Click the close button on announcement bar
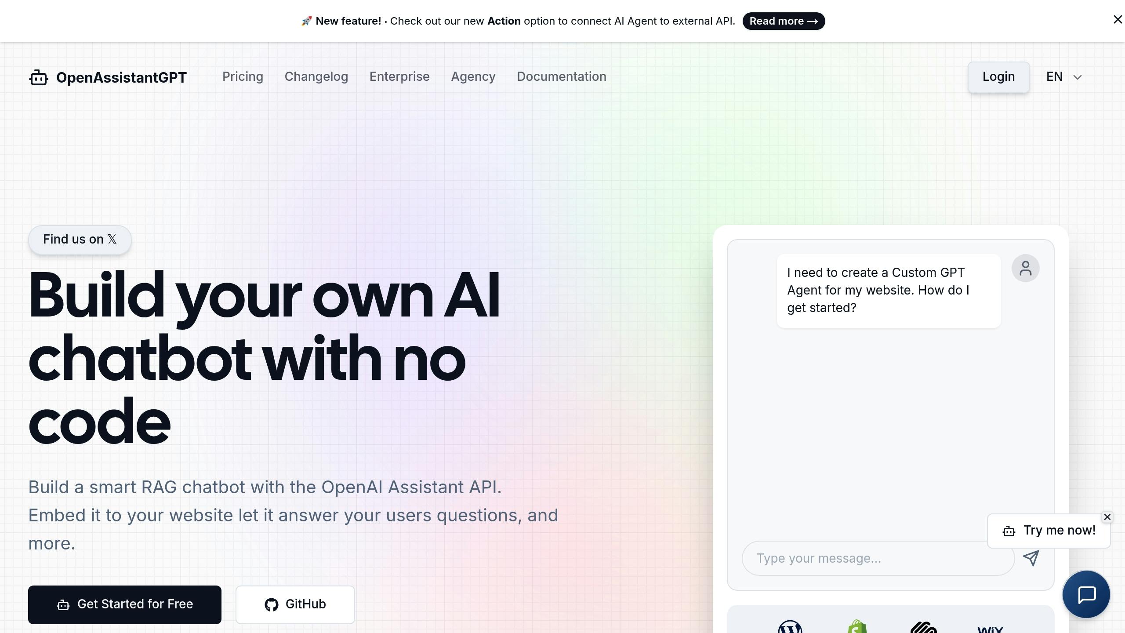The image size is (1125, 633). 1116,19
